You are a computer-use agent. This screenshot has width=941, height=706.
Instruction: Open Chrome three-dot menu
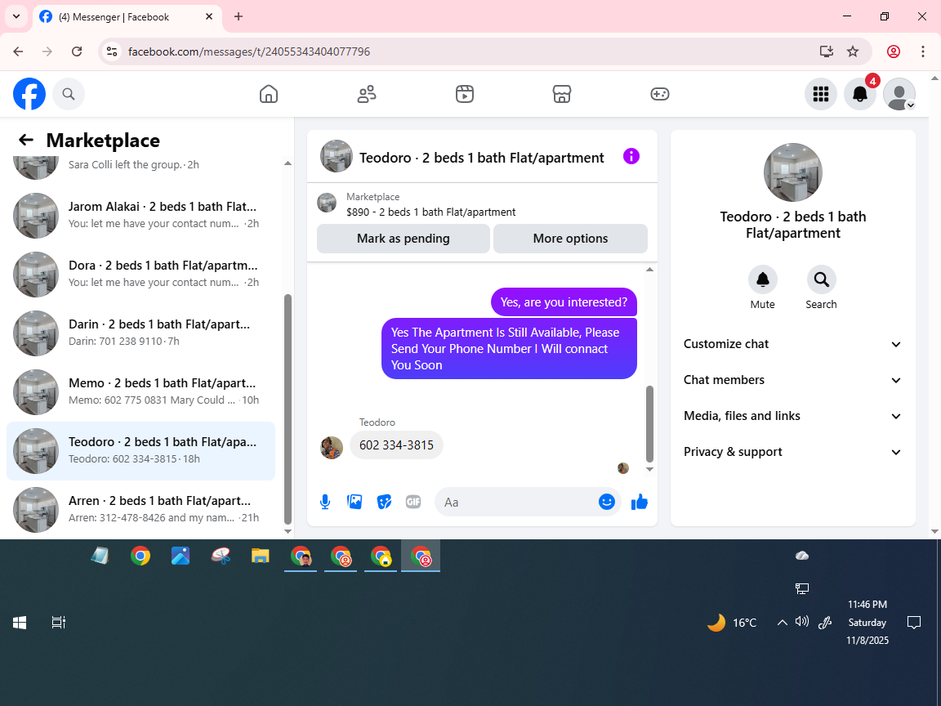923,51
